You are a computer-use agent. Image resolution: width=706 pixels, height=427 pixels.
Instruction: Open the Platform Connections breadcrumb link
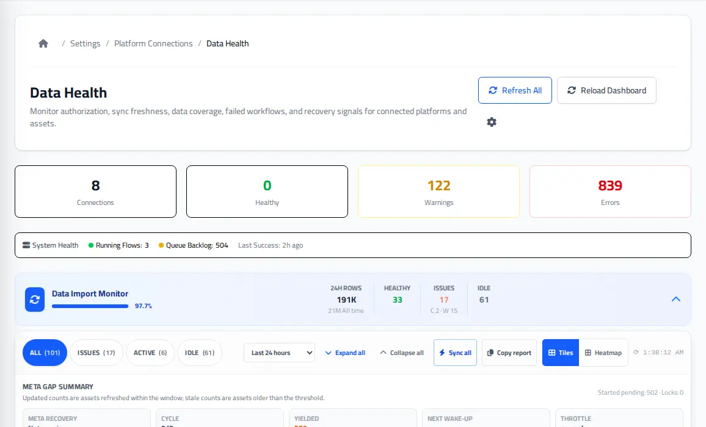[x=153, y=44]
